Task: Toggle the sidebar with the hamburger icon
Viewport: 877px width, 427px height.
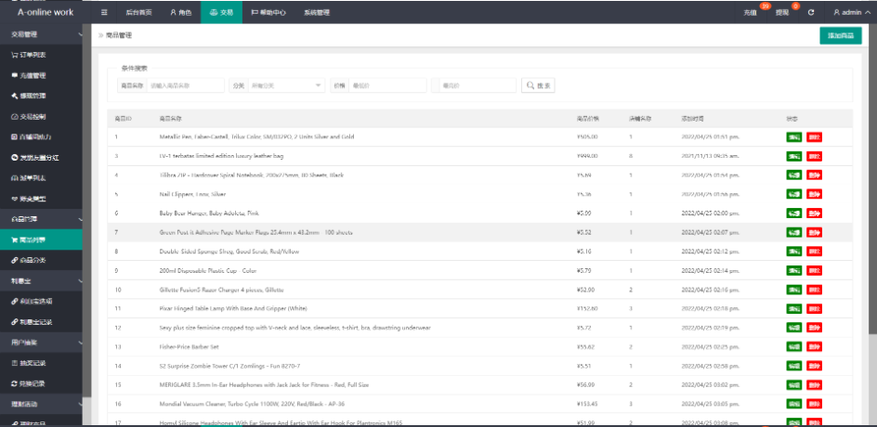Action: [105, 12]
